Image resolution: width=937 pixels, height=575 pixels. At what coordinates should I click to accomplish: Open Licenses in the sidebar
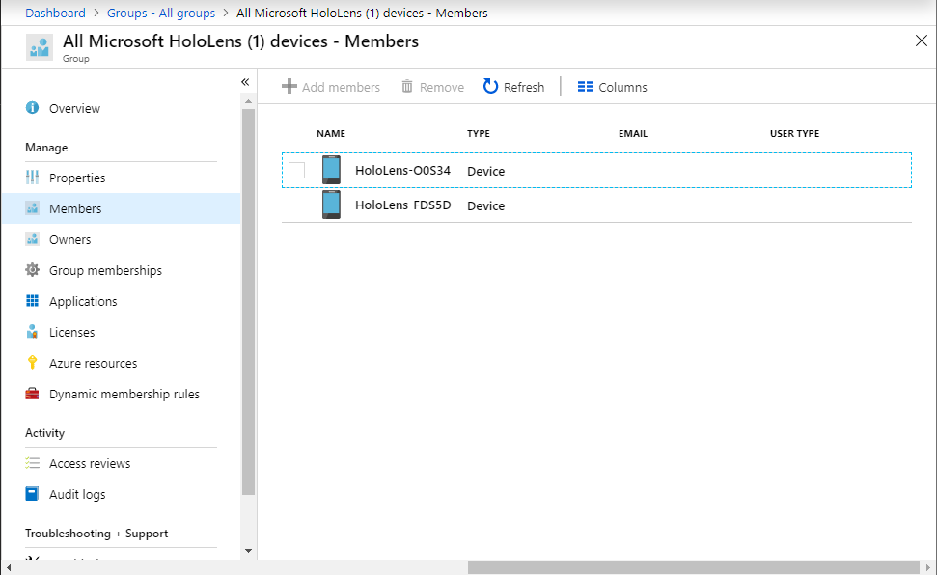[x=71, y=332]
